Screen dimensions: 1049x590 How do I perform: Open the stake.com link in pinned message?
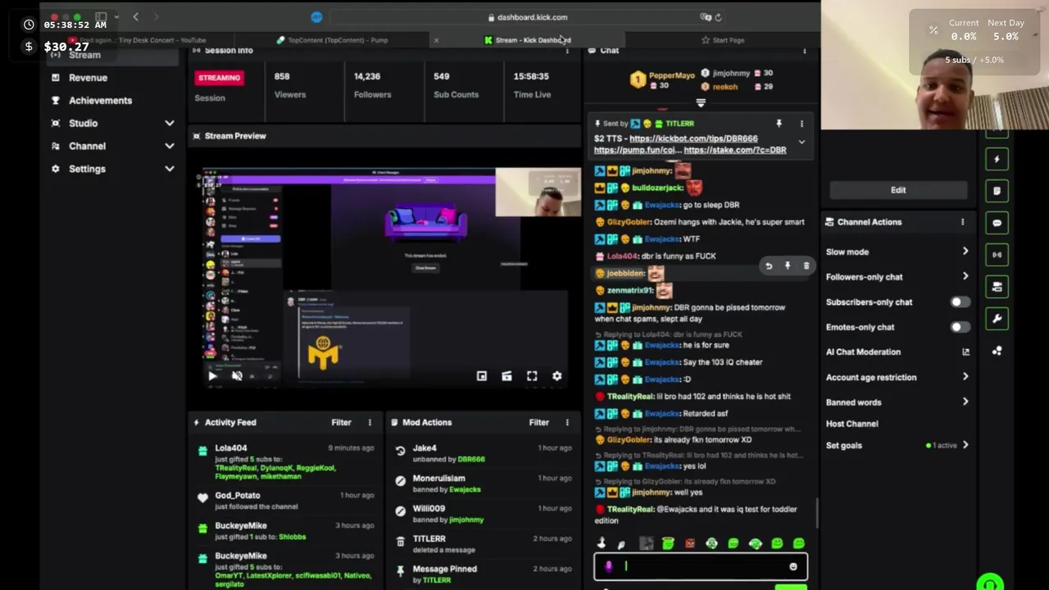point(734,150)
